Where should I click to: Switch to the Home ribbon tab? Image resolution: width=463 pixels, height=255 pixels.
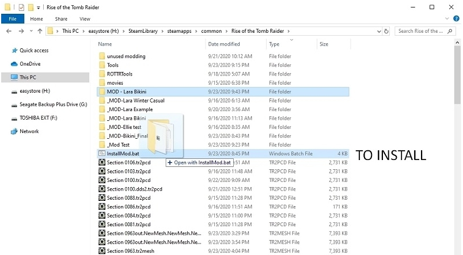(x=36, y=19)
